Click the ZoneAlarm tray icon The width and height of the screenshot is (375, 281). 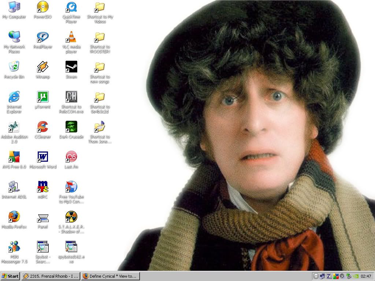pos(329,276)
